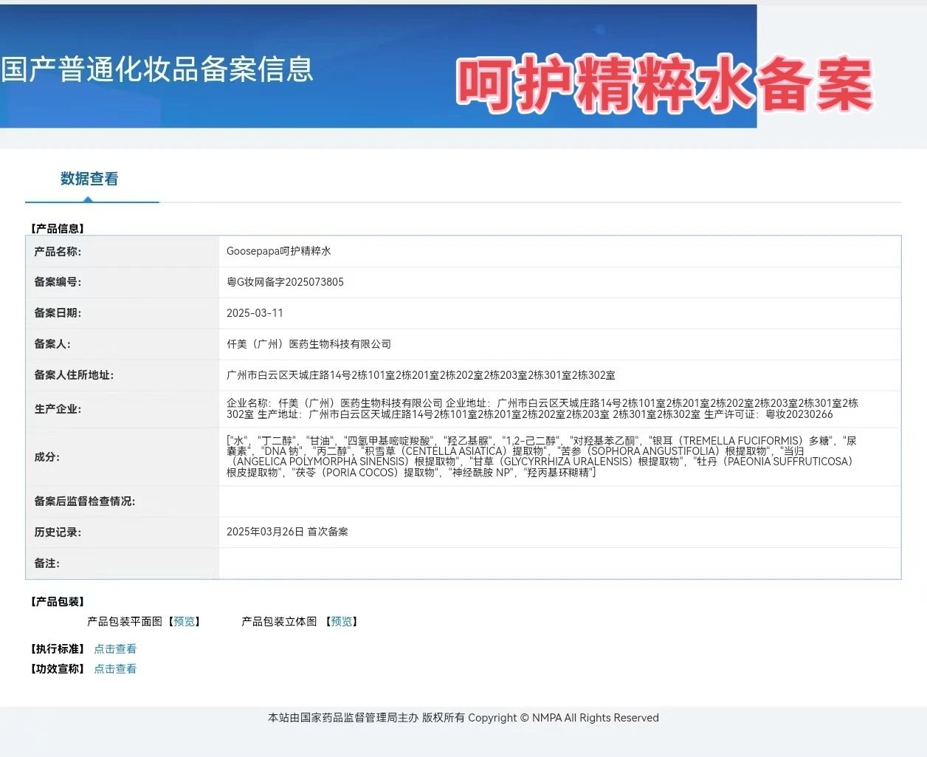Click the 历史记录 field label

coord(58,532)
